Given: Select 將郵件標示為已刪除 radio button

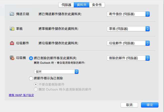Looking at the screenshot, I should (31, 78).
